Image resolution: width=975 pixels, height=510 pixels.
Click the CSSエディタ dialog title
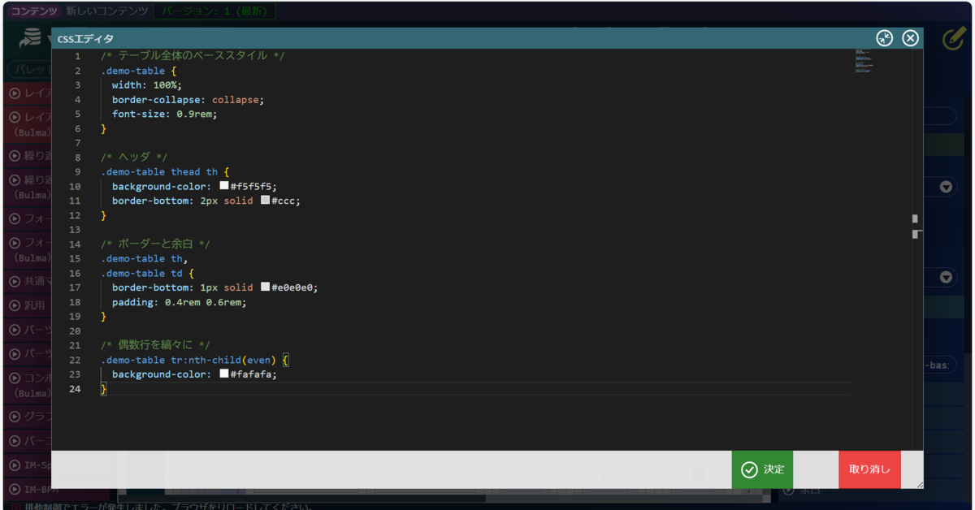point(85,38)
